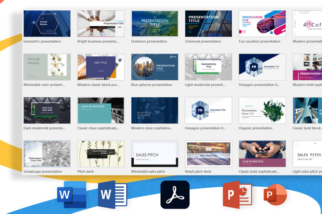This screenshot has width=322, height=214.
Task: Select the 4th Coffee modern presentation thumbnail
Action: click(307, 24)
